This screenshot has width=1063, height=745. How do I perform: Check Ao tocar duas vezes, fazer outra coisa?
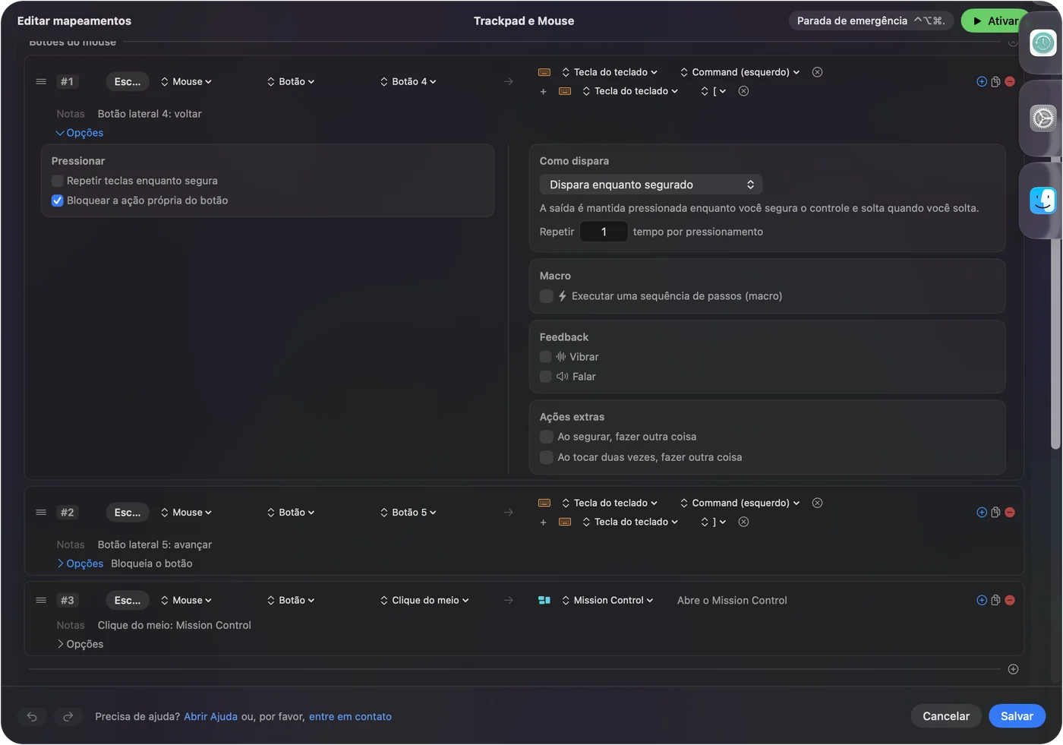(546, 457)
